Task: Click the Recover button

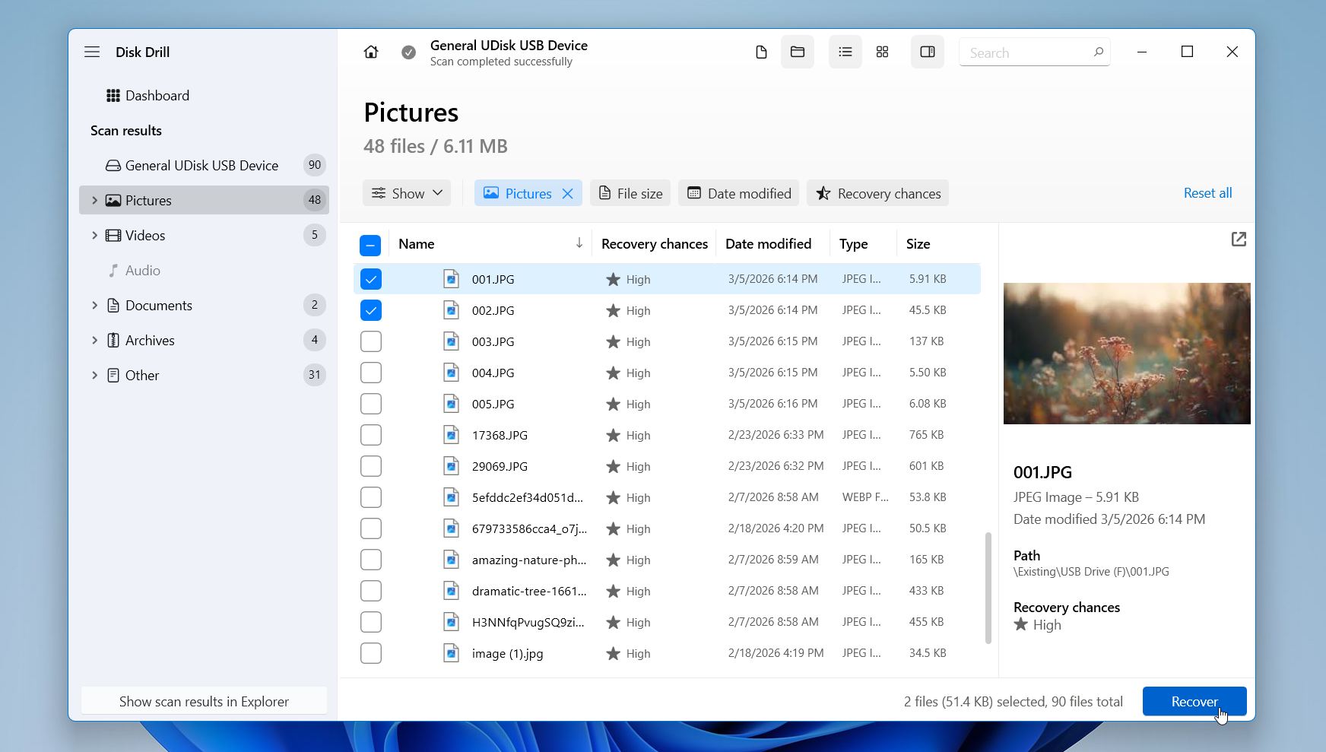Action: [1194, 702]
